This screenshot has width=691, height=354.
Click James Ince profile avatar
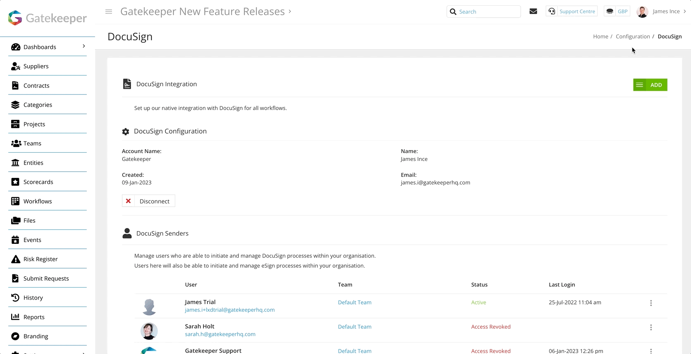(642, 12)
